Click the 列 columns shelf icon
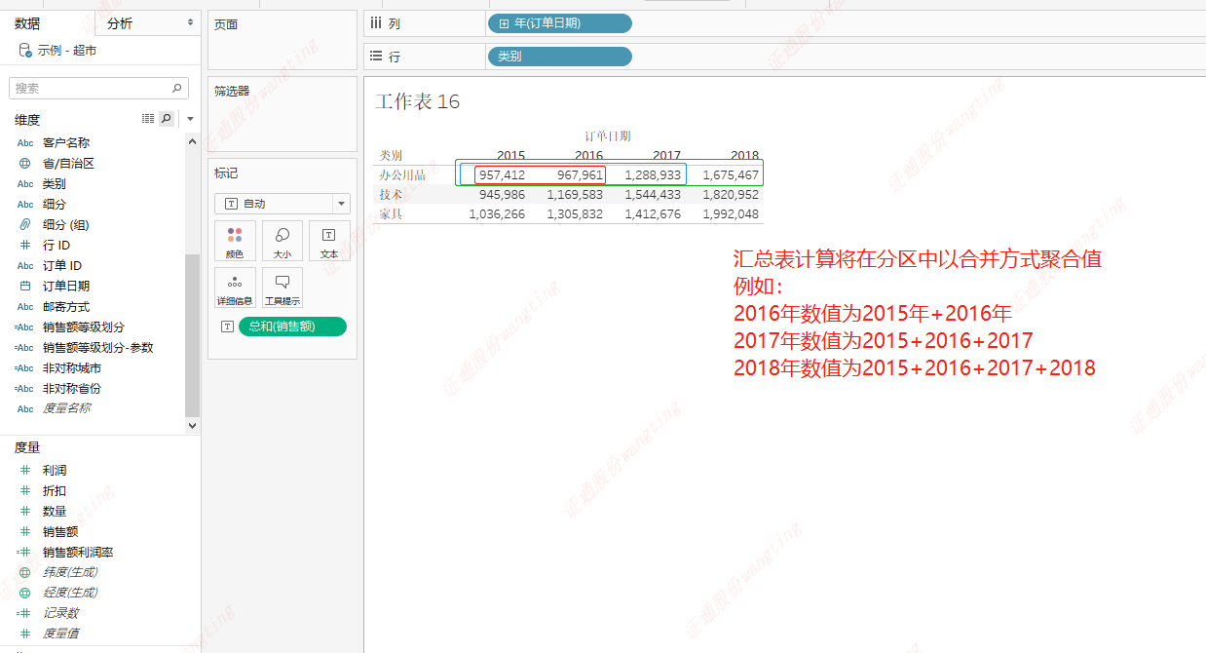The image size is (1206, 653). 375,22
